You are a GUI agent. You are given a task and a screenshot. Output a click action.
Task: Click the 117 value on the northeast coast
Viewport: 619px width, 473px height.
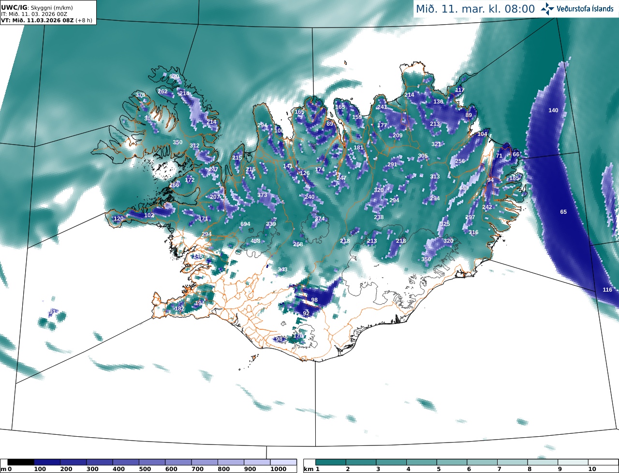[460, 90]
